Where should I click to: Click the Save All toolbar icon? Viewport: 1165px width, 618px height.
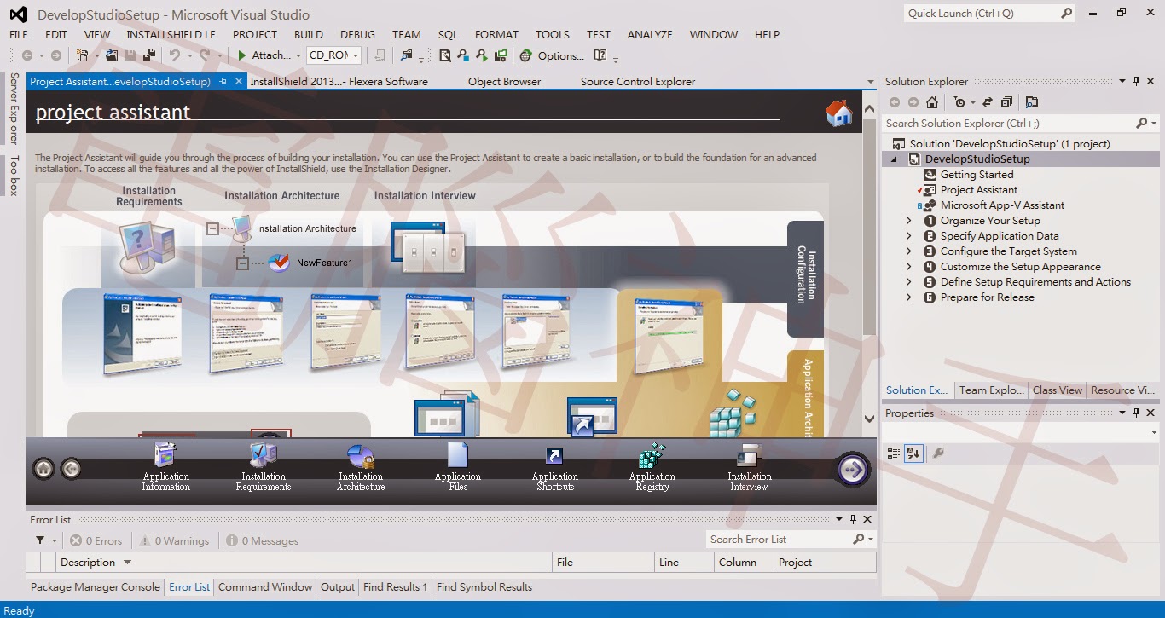click(x=149, y=55)
